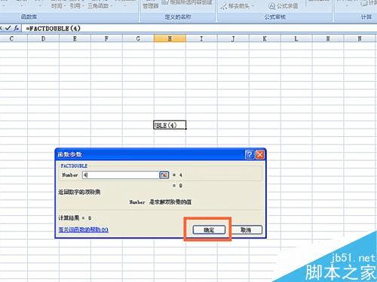This screenshot has width=377, height=282.
Task: Select column D header
Action: (x=43, y=38)
